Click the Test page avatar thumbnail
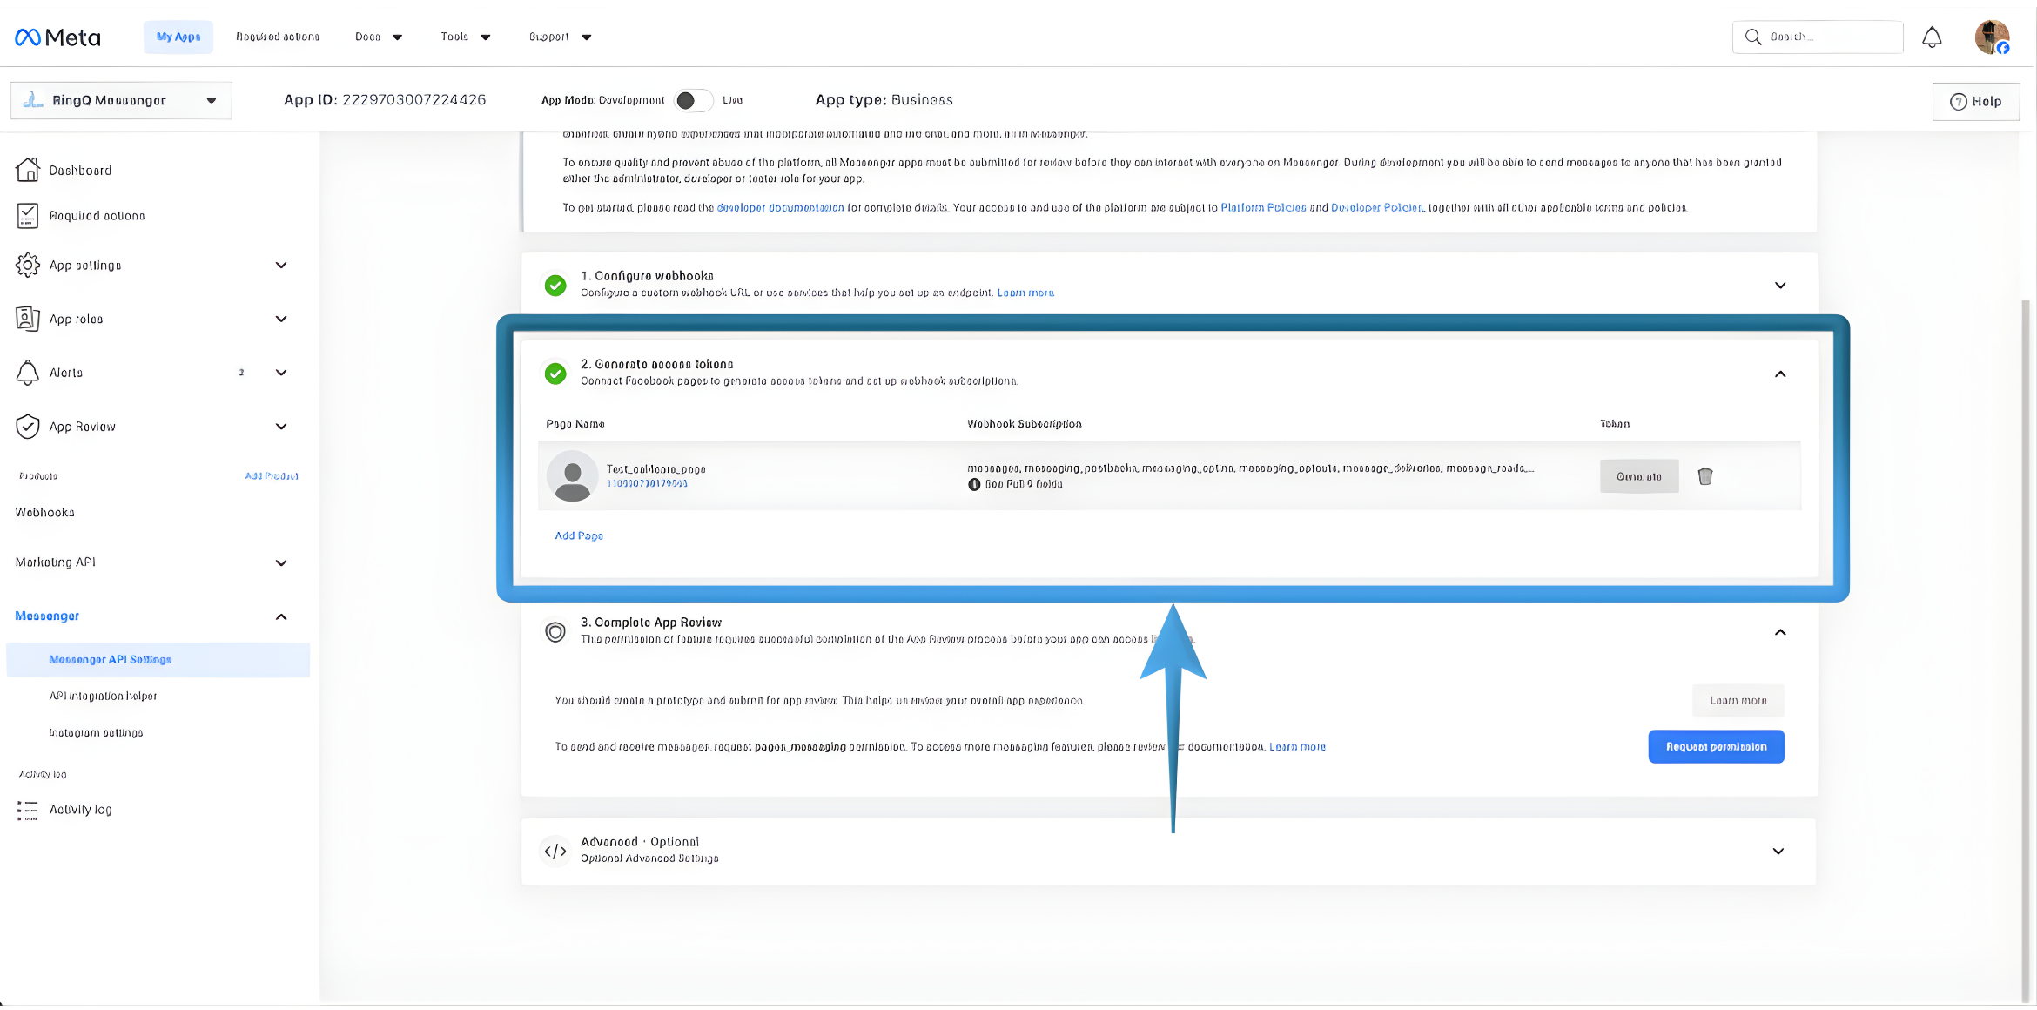Image resolution: width=2037 pixels, height=1010 pixels. pyautogui.click(x=572, y=476)
